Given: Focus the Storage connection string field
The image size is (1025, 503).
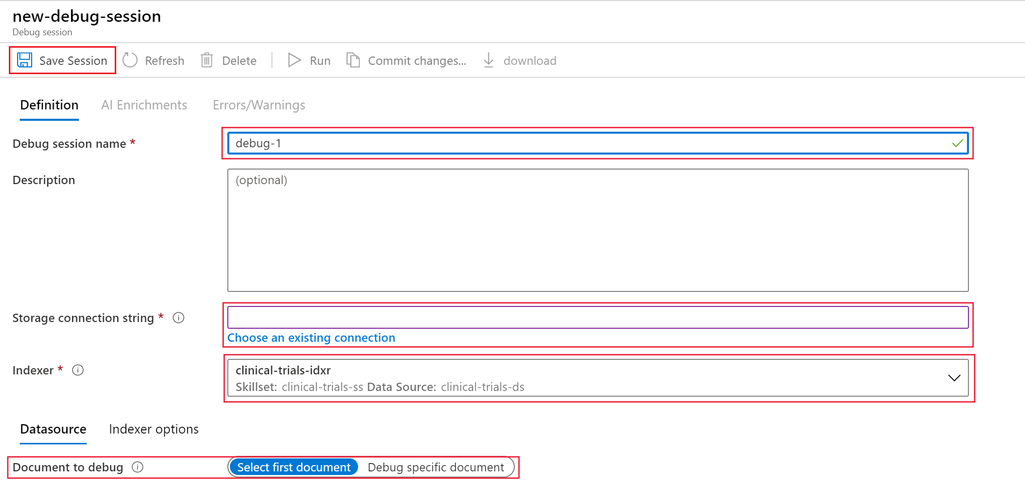Looking at the screenshot, I should pyautogui.click(x=597, y=317).
